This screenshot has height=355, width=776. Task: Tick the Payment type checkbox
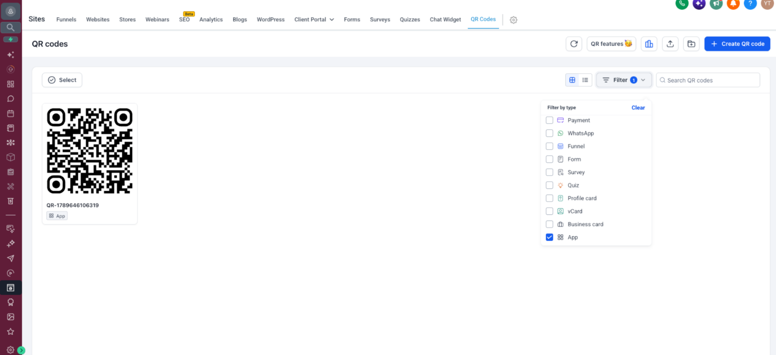click(549, 120)
